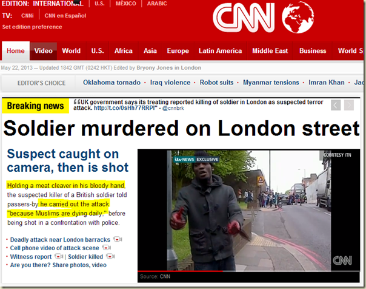Click video icon after Cell phone video link
The height and width of the screenshot is (289, 366).
107,247
